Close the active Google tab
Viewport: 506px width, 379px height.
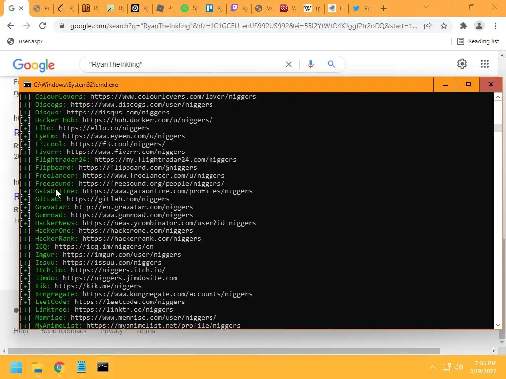point(21,9)
